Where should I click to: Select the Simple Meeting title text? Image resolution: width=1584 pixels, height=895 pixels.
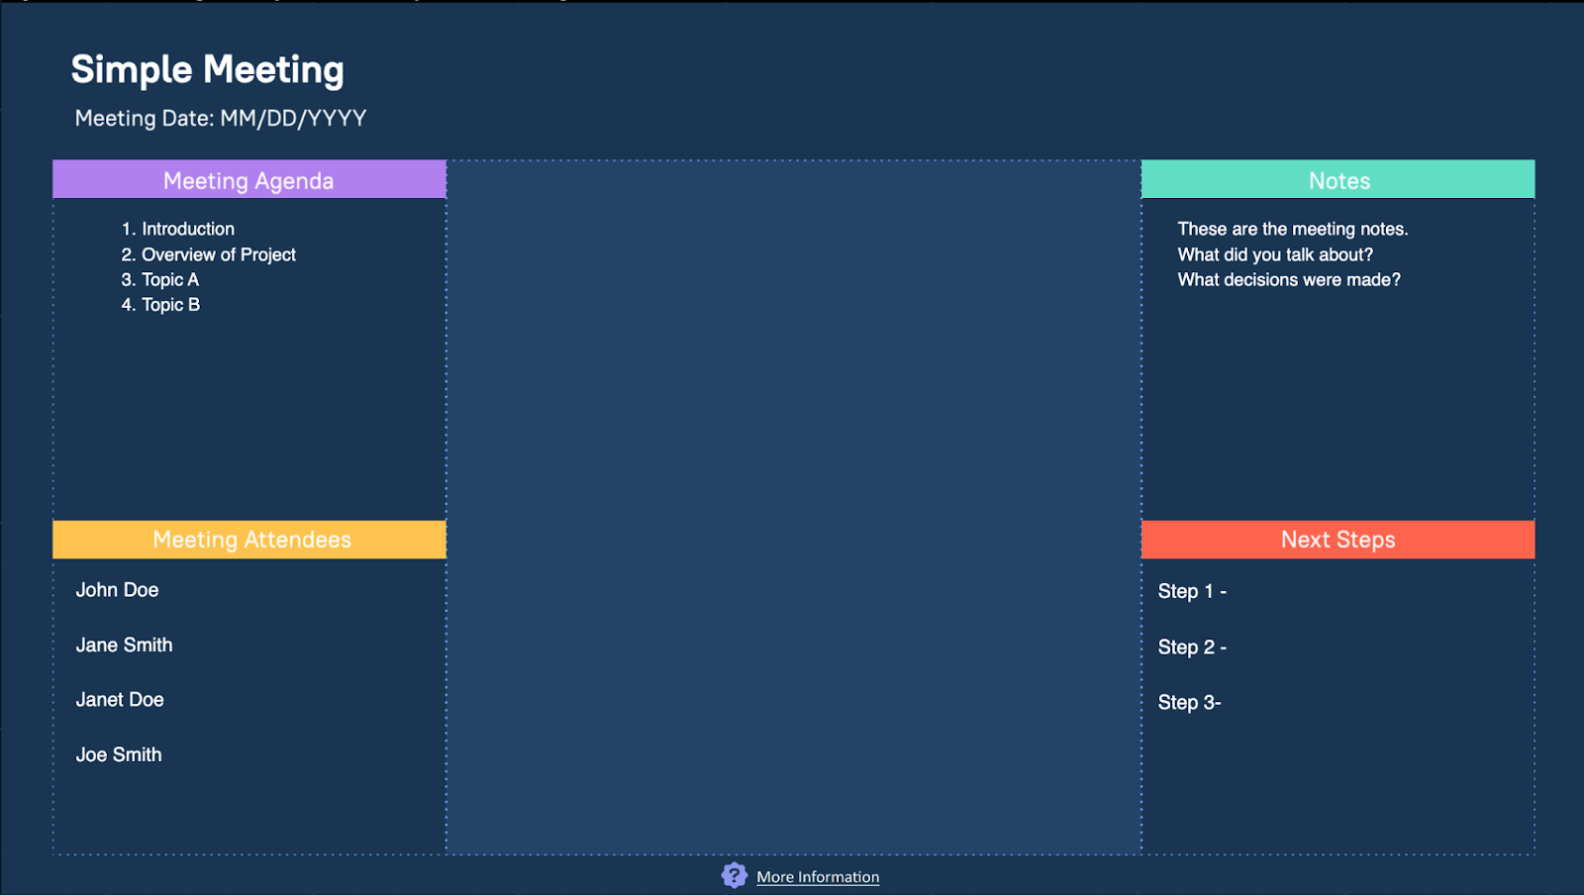point(208,70)
